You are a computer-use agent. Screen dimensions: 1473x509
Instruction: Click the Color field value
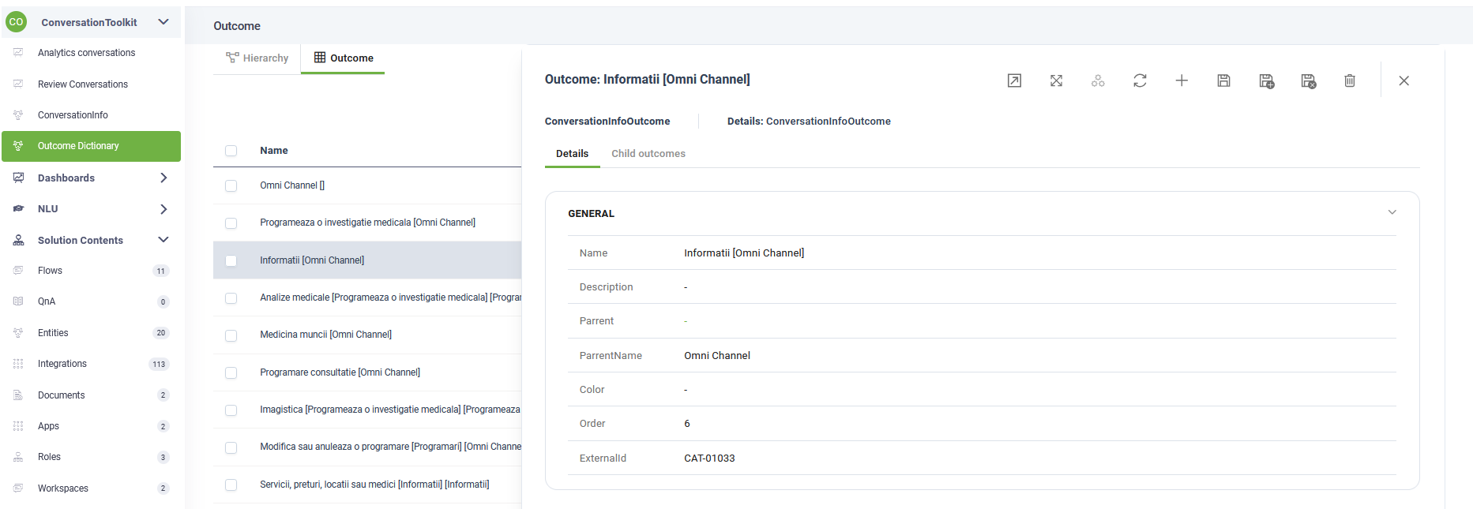[686, 390]
